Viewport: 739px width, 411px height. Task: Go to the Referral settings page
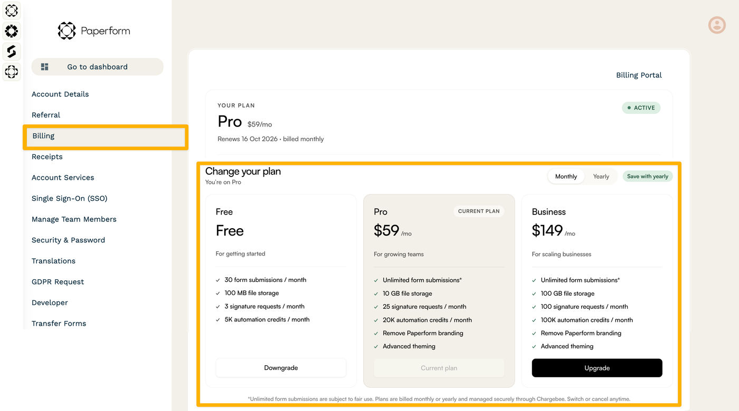(46, 115)
